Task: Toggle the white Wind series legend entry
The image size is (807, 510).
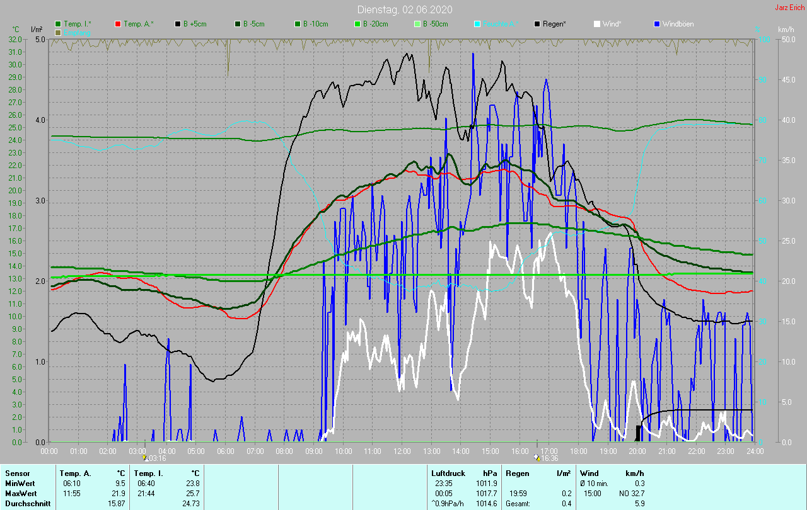Action: tap(597, 24)
